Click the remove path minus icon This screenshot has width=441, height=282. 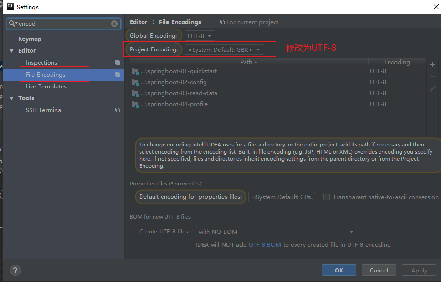click(x=432, y=77)
